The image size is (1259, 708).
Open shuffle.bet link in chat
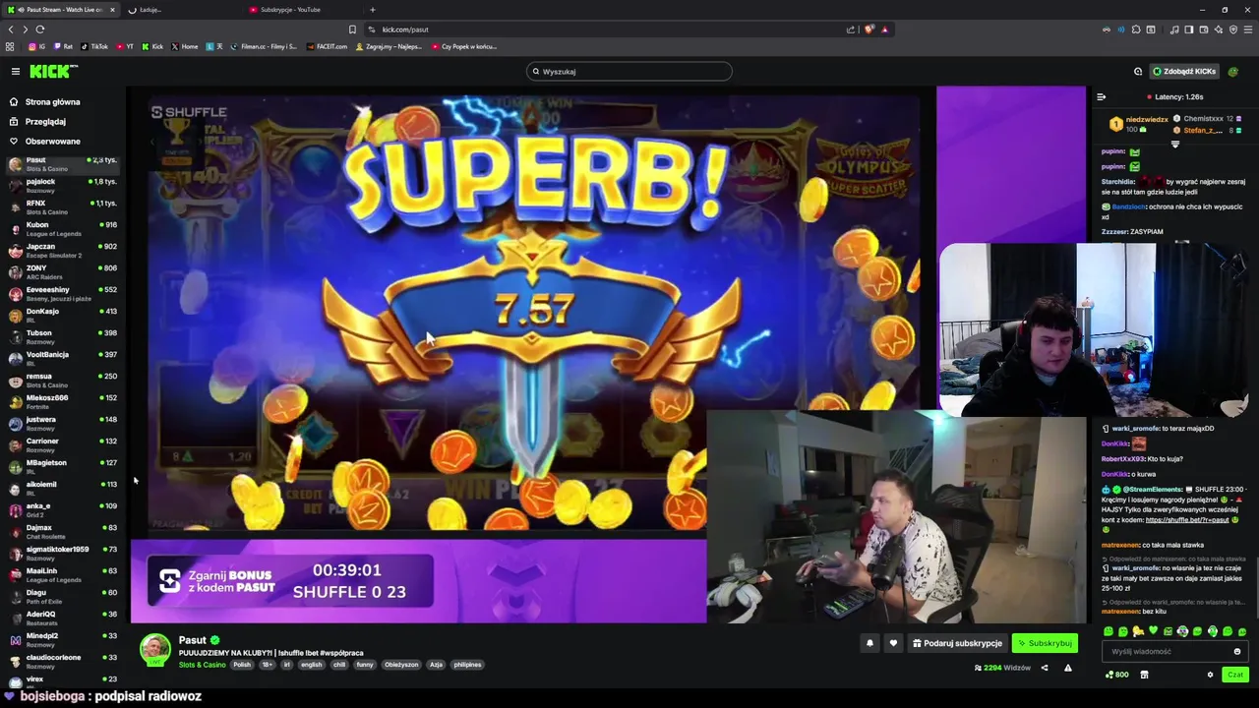[1186, 519]
